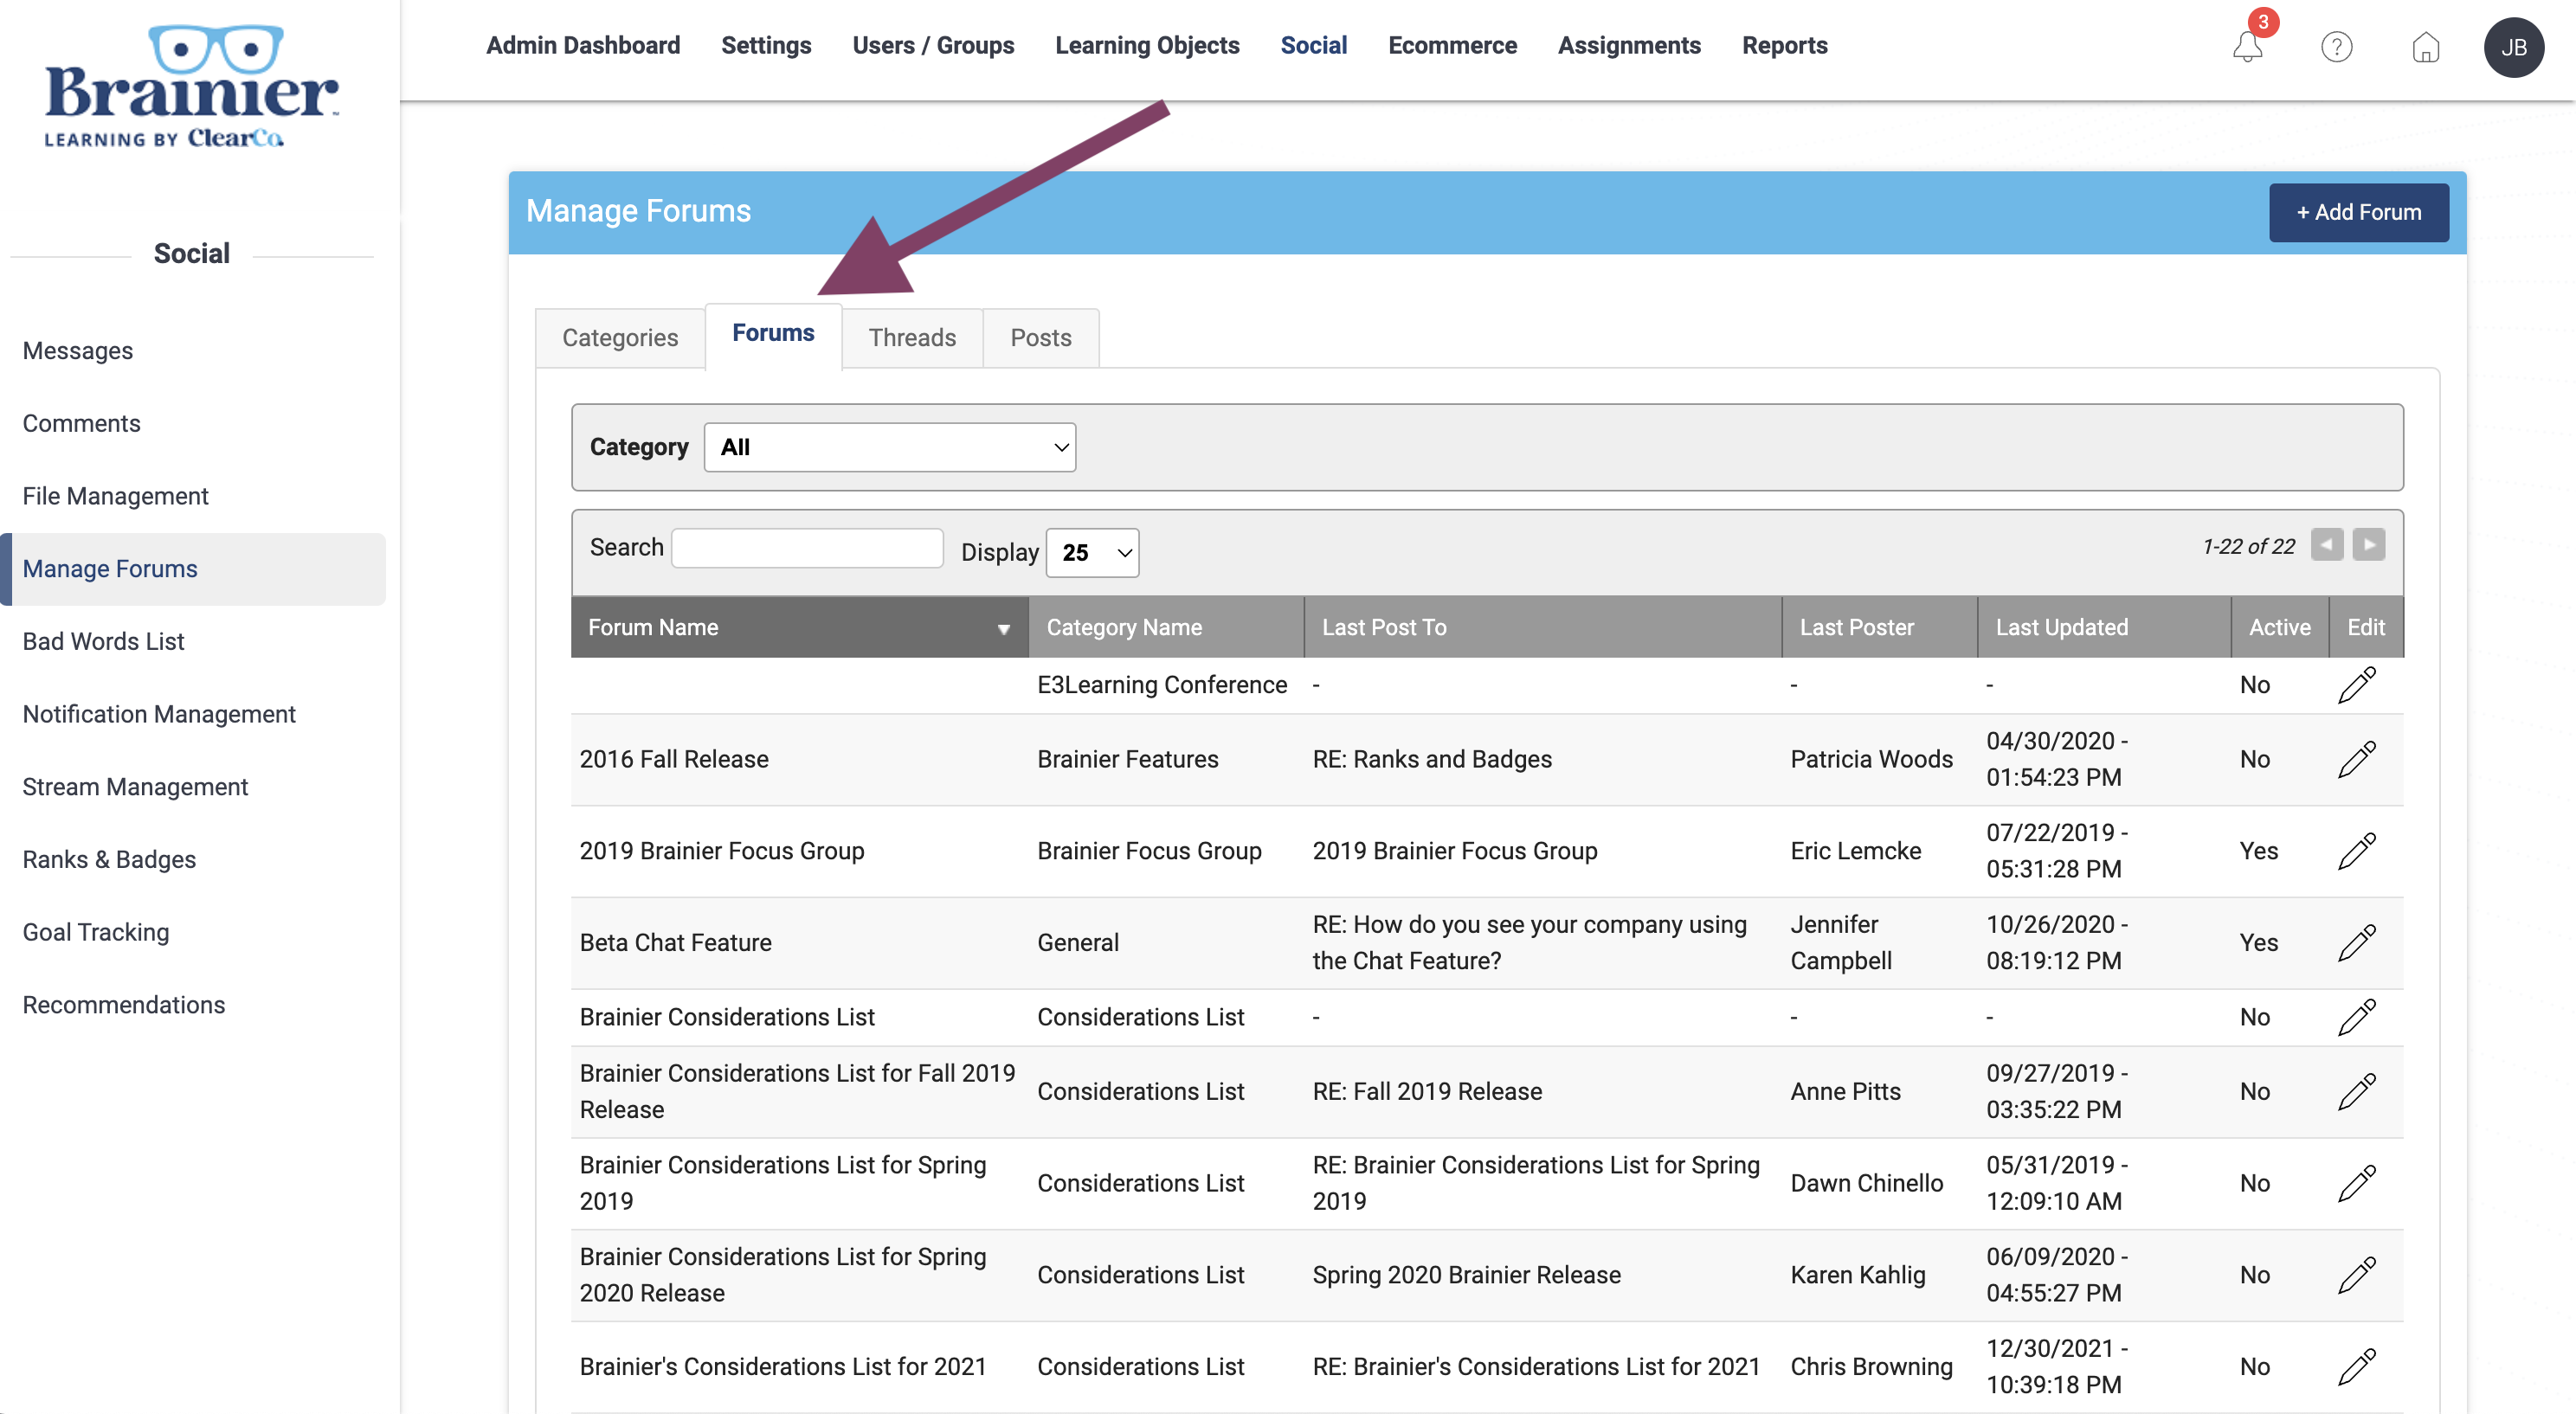Open Ecommerce menu
The image size is (2576, 1414).
(x=1452, y=46)
